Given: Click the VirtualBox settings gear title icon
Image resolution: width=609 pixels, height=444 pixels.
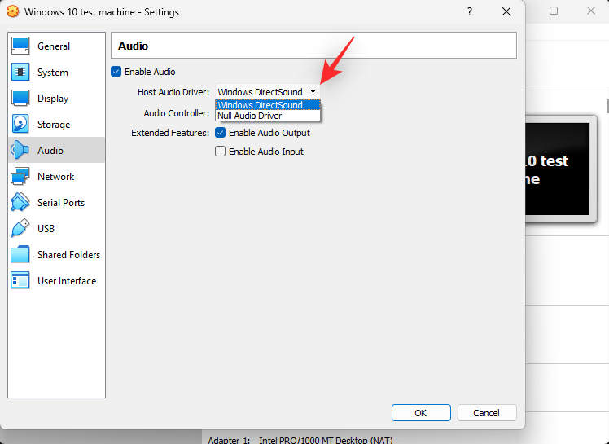Looking at the screenshot, I should 12,11.
